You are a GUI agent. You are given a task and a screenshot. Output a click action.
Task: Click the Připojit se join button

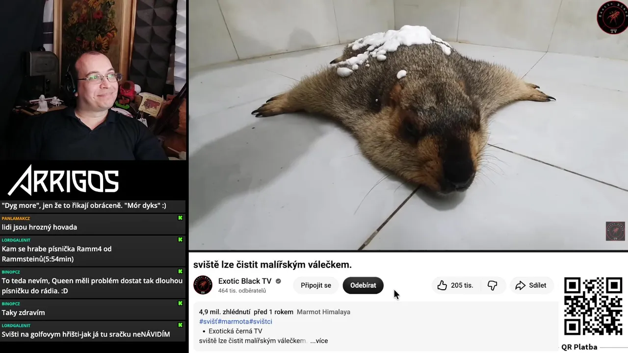click(x=316, y=285)
